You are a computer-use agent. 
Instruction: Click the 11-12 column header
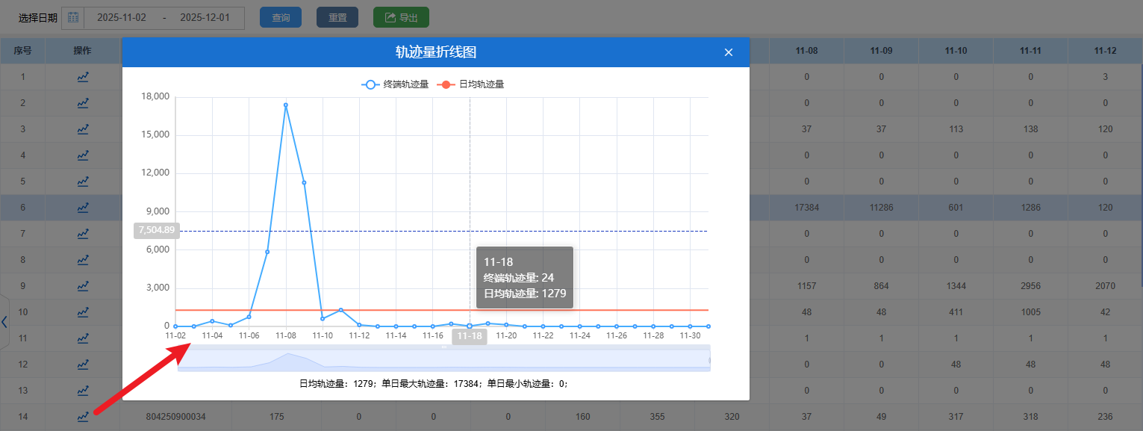click(1105, 51)
